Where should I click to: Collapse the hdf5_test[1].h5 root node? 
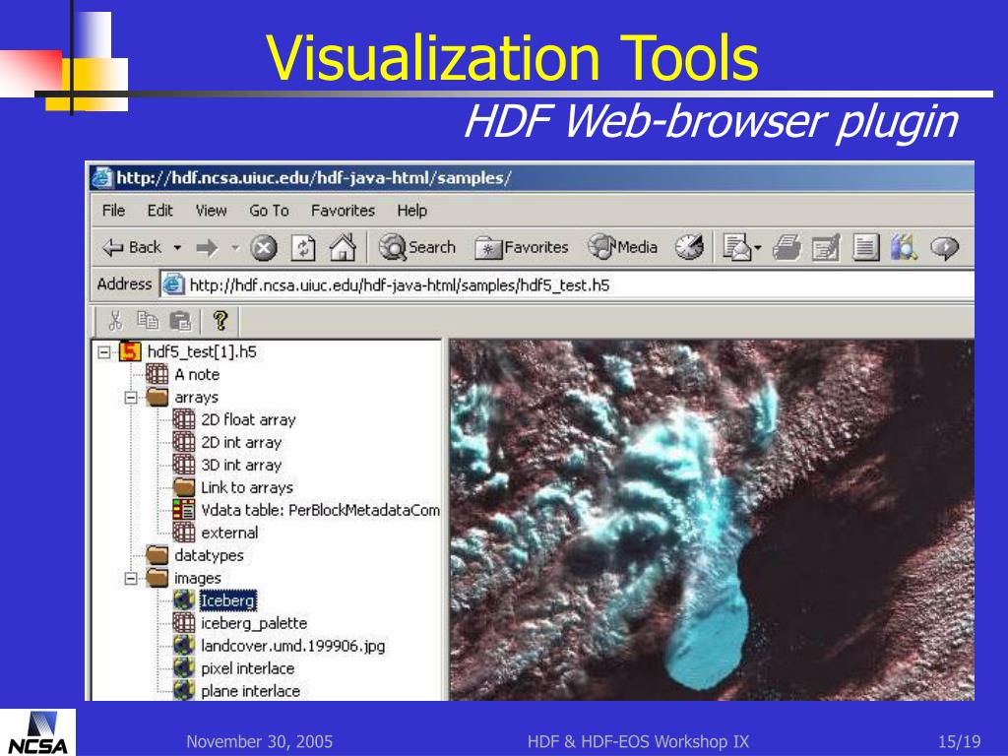pyautogui.click(x=104, y=351)
